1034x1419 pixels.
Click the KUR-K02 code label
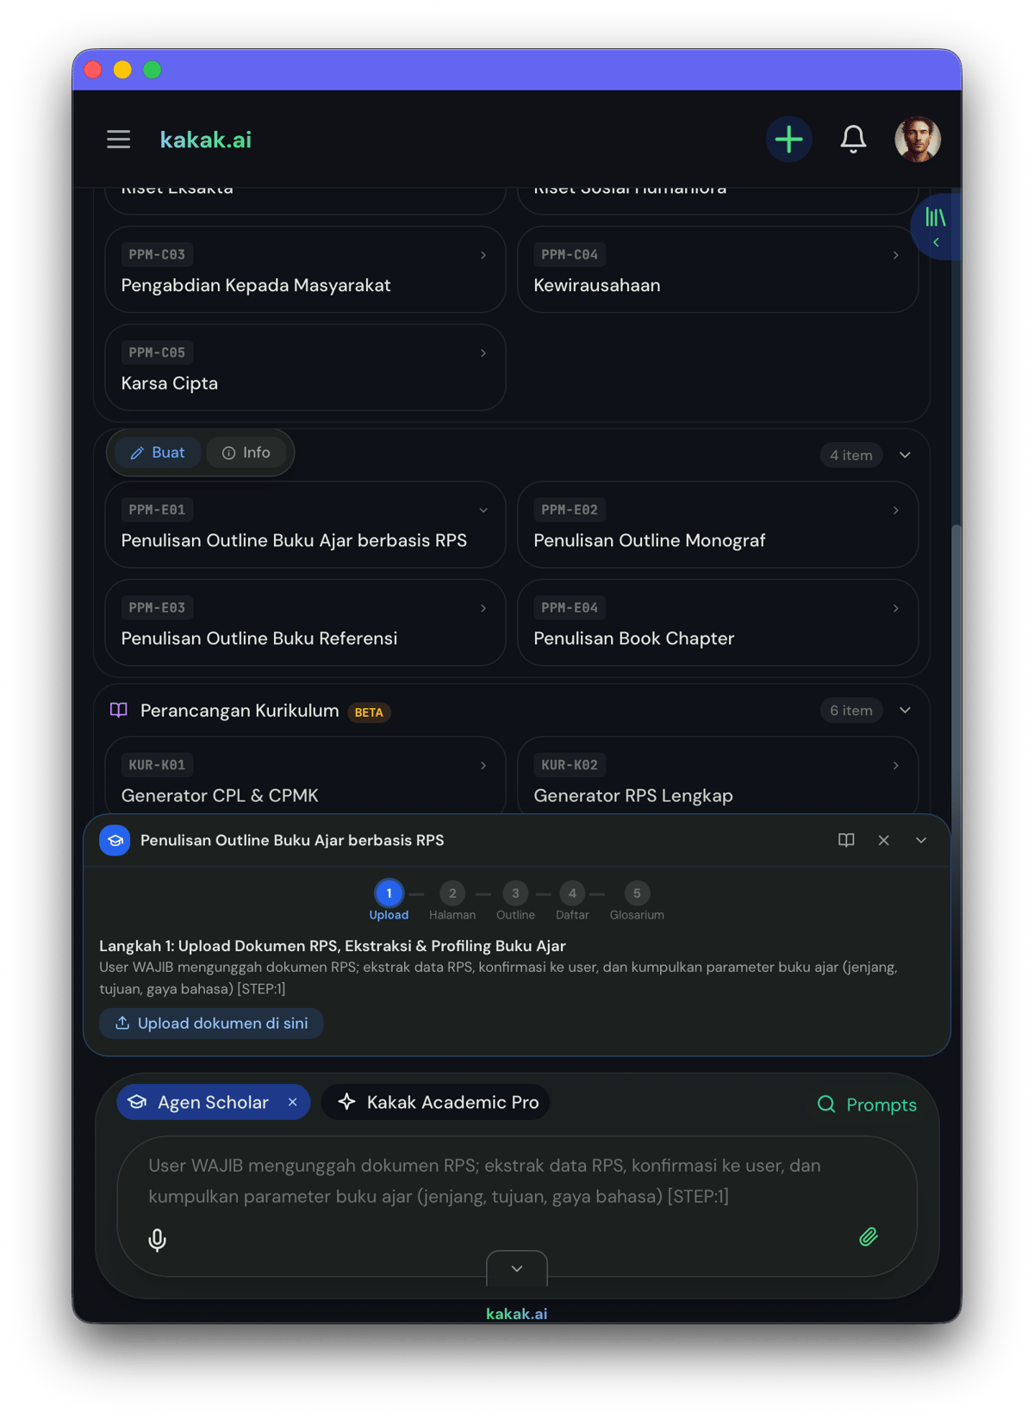click(569, 765)
